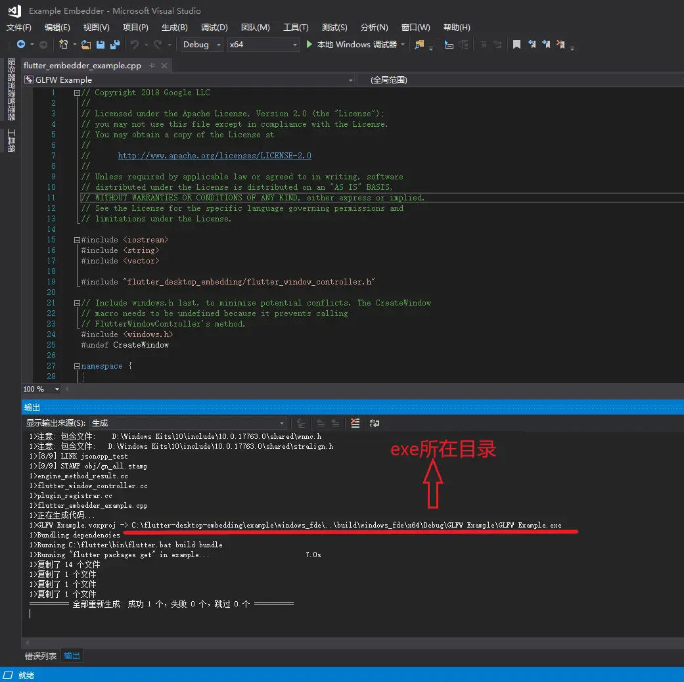Viewport: 684px width, 682px height.
Task: Click the horizontal scrollbar below output panel
Action: 352,643
